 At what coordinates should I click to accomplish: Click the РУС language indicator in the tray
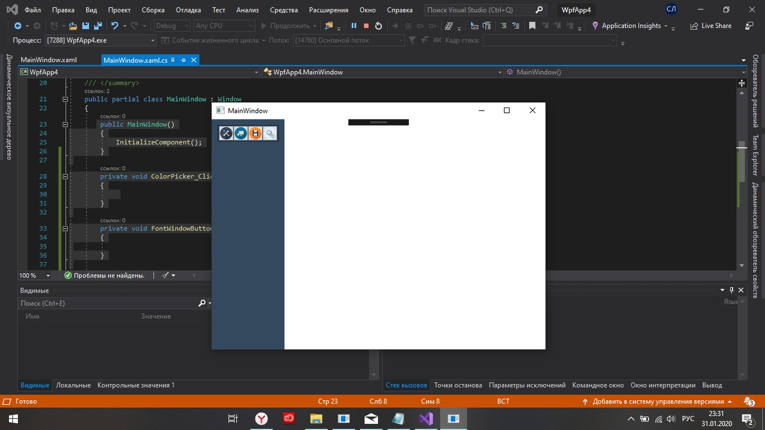pos(688,419)
